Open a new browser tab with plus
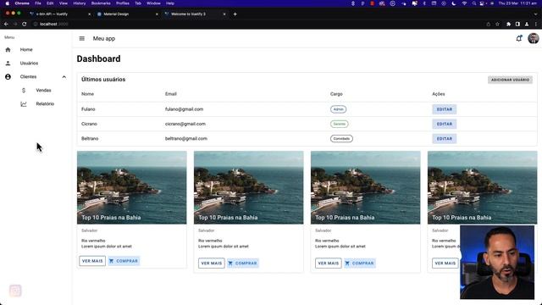Viewport: 542px width, 305px height. coord(235,14)
